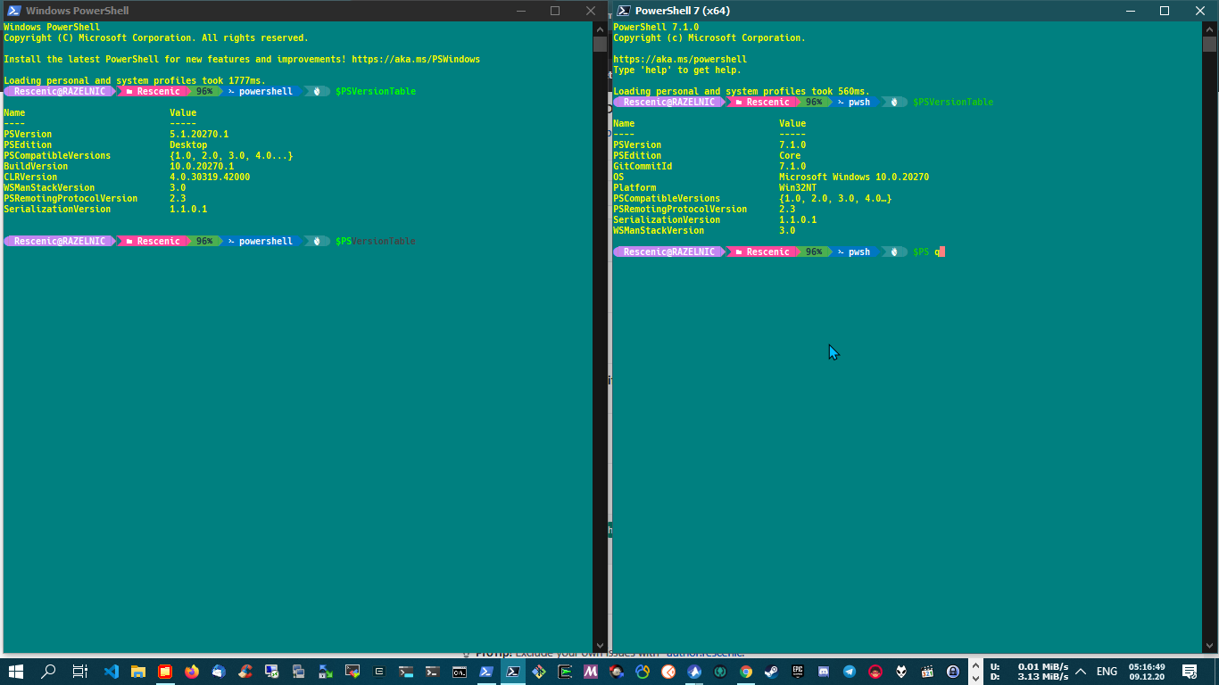Click PowerShell 7 scrollbar down arrow
Viewport: 1219px width, 685px height.
(x=1209, y=646)
